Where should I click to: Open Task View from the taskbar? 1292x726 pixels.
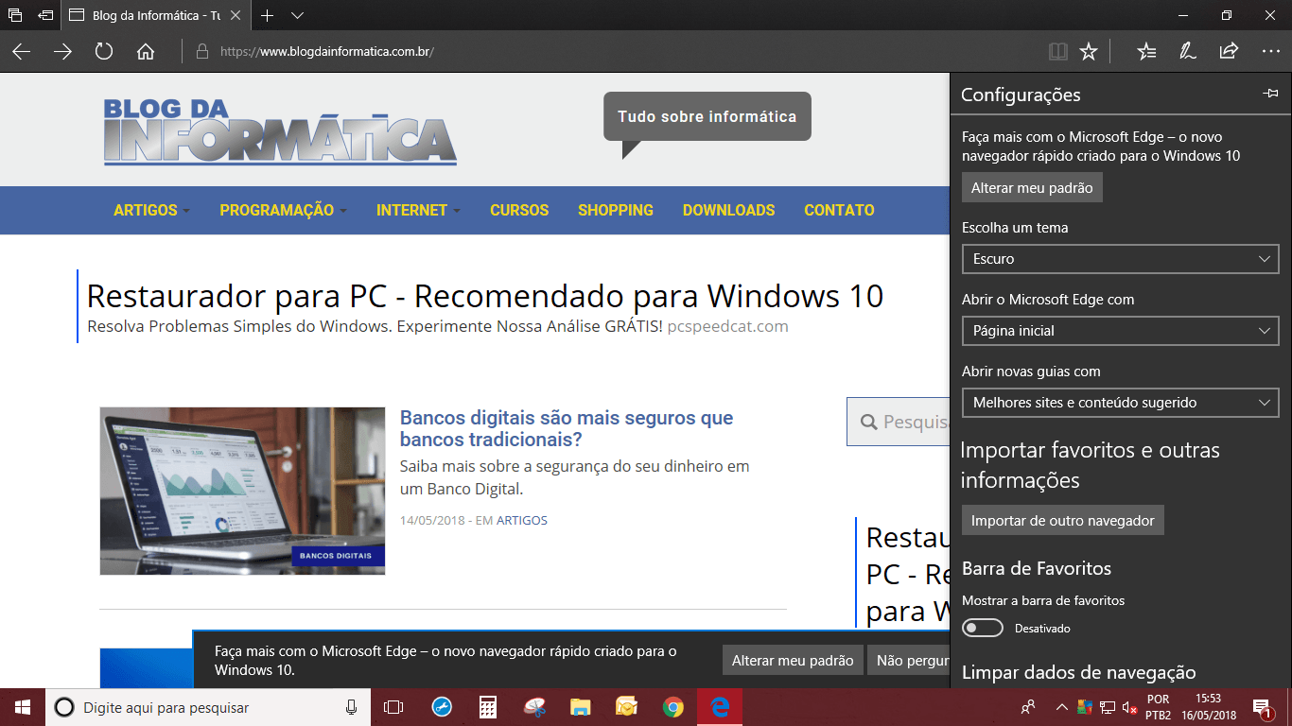393,707
